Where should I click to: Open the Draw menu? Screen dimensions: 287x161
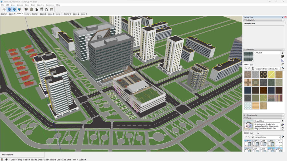point(27,5)
